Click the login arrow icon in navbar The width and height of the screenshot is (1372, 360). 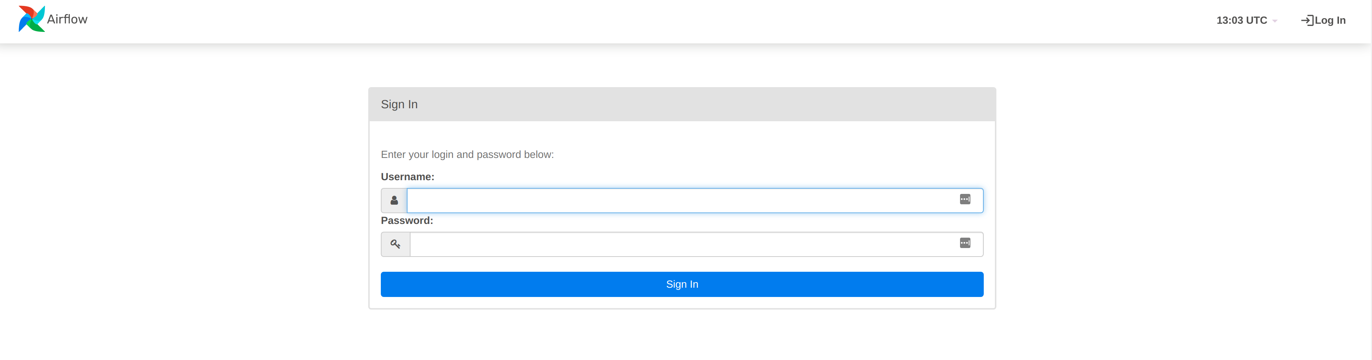click(x=1306, y=20)
